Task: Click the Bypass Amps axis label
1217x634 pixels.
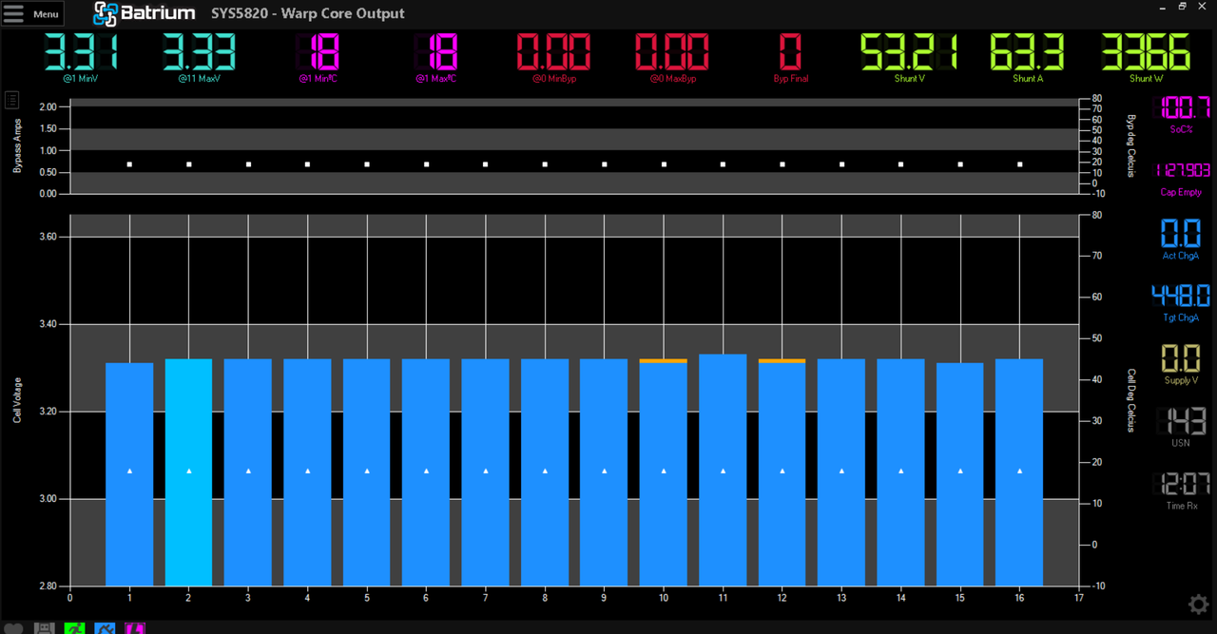Action: click(x=17, y=145)
